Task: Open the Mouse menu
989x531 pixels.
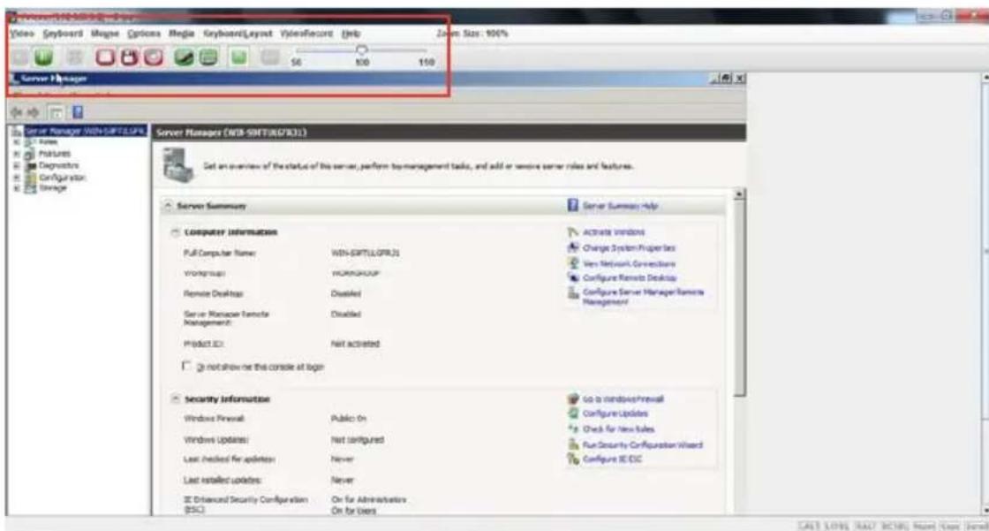Action: 105,34
